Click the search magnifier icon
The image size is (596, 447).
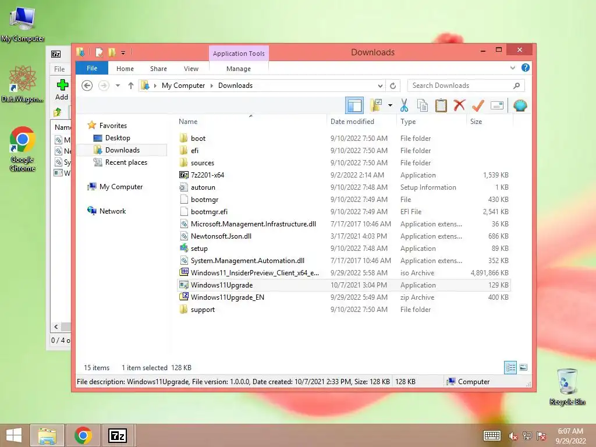tap(516, 86)
